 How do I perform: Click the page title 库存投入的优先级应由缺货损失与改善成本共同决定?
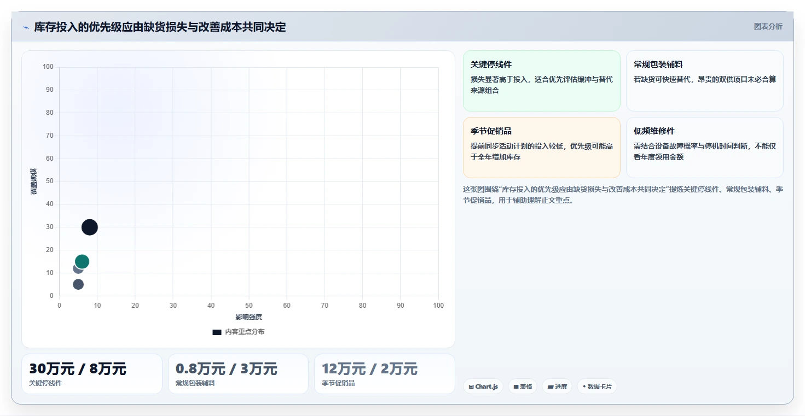click(160, 27)
